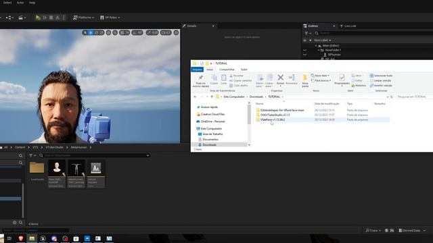Open the Help menu in Unreal Editor
The height and width of the screenshot is (243, 433).
coord(32,3)
